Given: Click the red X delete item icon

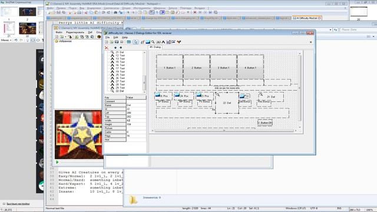Looking at the screenshot, I should click(x=107, y=48).
